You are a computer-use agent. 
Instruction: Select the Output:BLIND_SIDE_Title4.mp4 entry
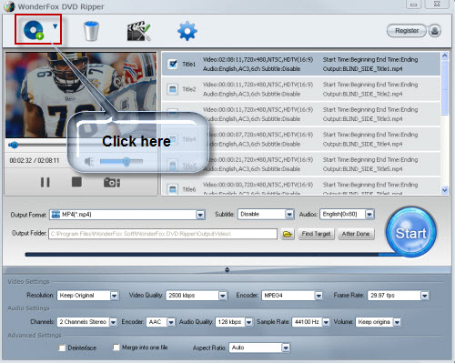[x=362, y=144]
